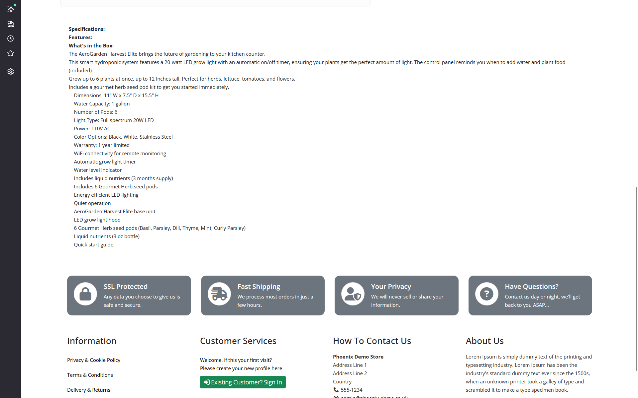Click the Fast Shipping truck icon
638x398 pixels.
click(x=219, y=294)
